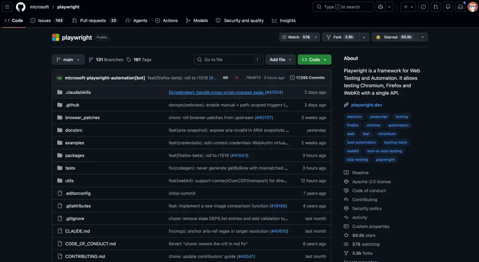479x262 pixels.
Task: Click the Microsoft organization logo beside playwright
Action: point(55,37)
